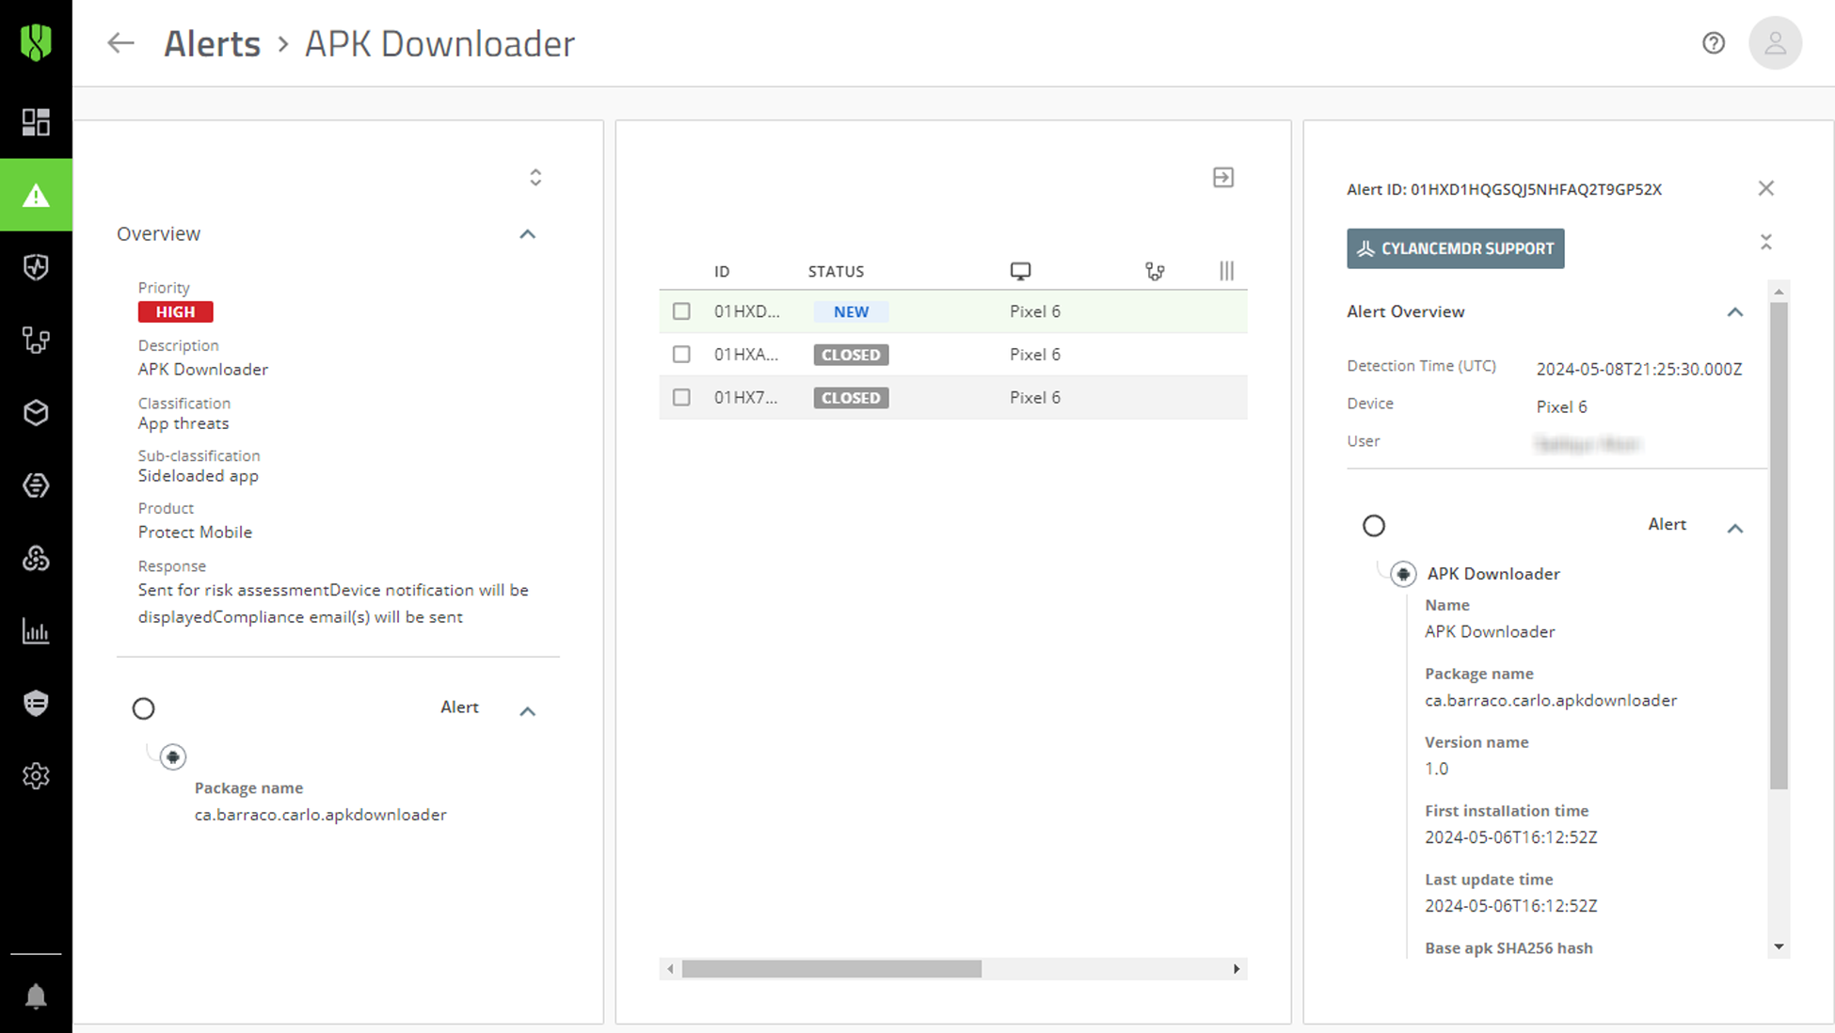The height and width of the screenshot is (1033, 1835).
Task: Open the hexagon policies sidebar icon
Action: (x=36, y=485)
